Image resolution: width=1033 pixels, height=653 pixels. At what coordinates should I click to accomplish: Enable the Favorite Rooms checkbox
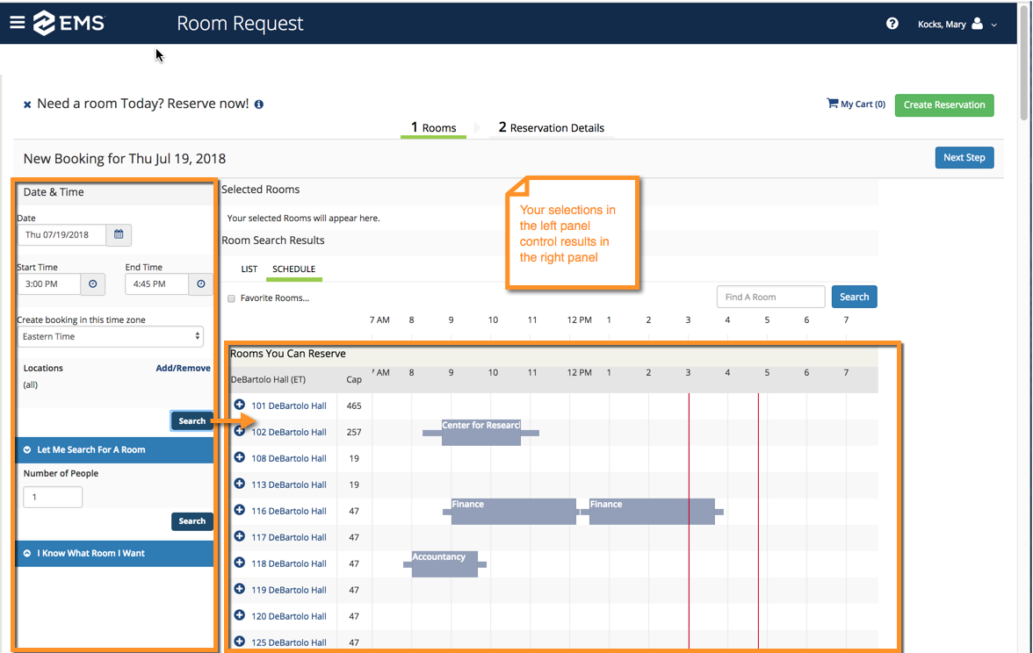[x=232, y=298]
